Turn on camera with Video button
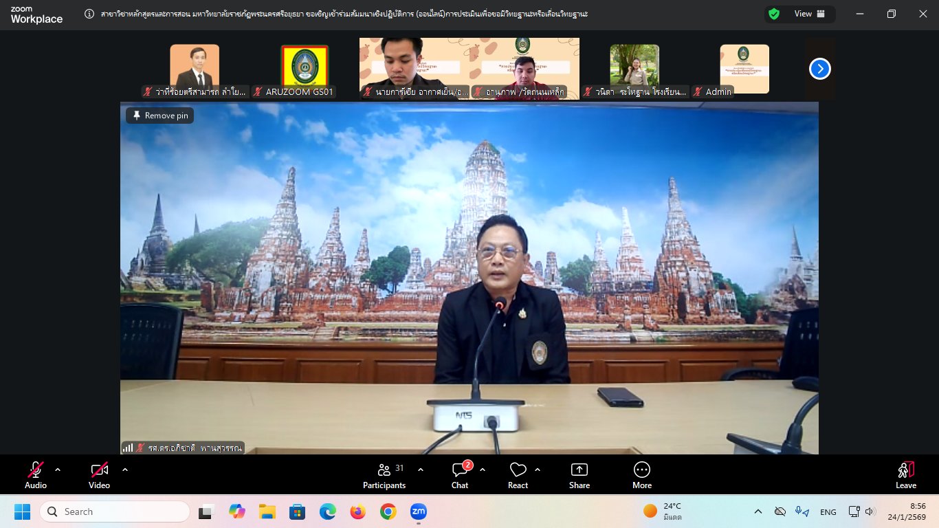939x528 pixels. 99,474
